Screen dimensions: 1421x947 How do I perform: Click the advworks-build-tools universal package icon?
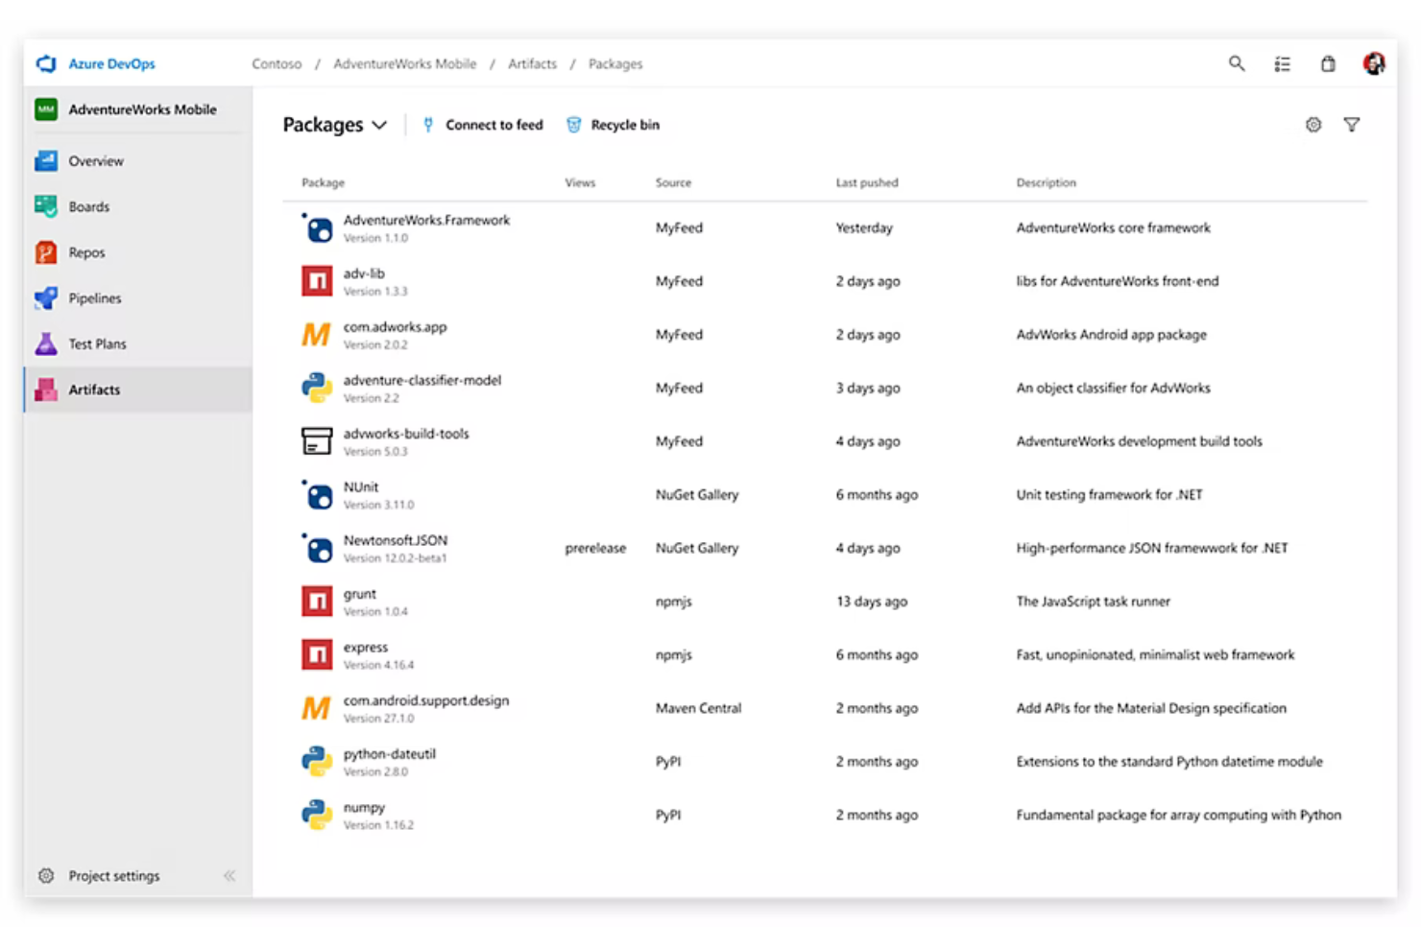[317, 441]
